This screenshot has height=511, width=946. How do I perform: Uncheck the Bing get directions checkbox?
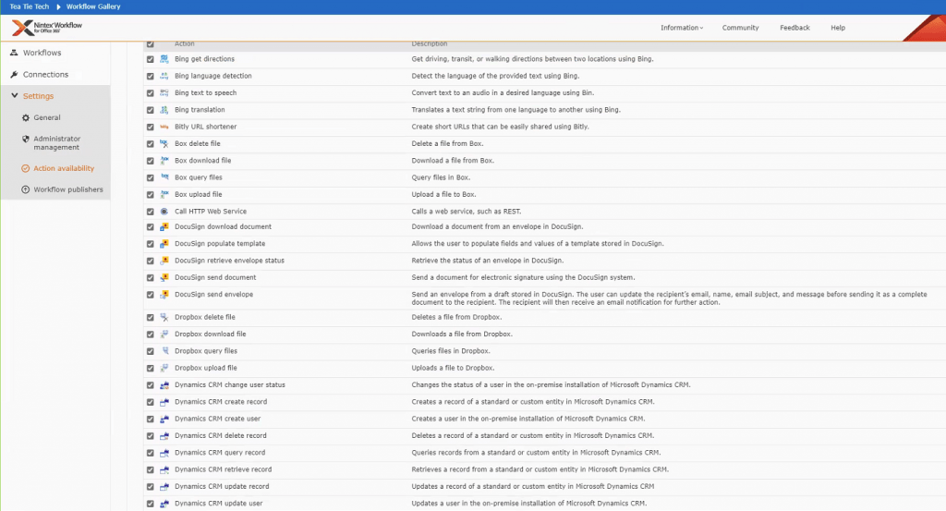(151, 59)
